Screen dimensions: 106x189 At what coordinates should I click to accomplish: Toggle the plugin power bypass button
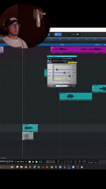coord(48,61)
